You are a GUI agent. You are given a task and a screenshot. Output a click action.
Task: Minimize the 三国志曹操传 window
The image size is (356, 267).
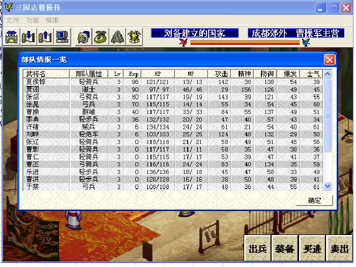point(320,8)
